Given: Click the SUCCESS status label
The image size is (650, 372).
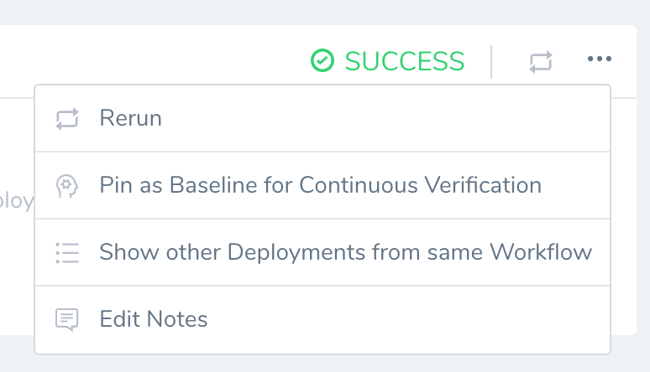Looking at the screenshot, I should 405,61.
